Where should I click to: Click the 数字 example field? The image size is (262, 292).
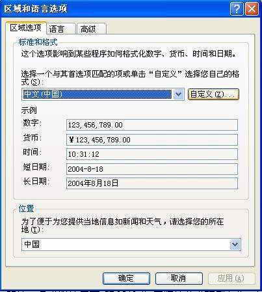tap(152, 125)
